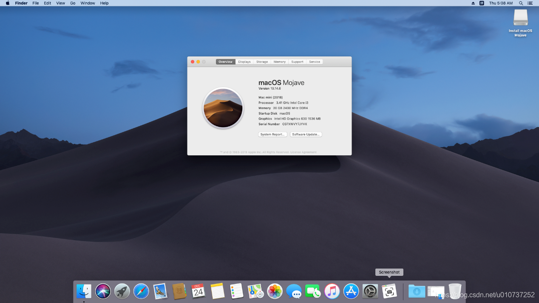The width and height of the screenshot is (539, 303).
Task: Launch Screenshot app from Dock
Action: point(389,291)
